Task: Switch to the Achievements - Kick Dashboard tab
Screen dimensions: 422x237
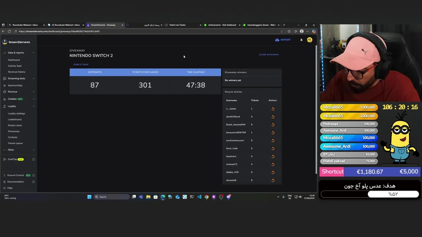Action: click(x=222, y=25)
